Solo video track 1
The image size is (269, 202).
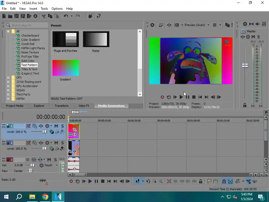click(63, 126)
